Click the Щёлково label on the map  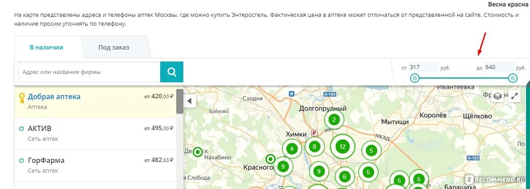point(478,116)
